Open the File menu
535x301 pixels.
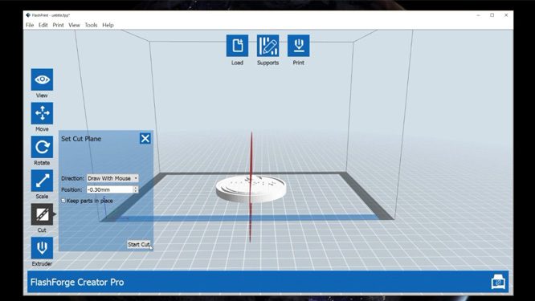[x=30, y=25]
